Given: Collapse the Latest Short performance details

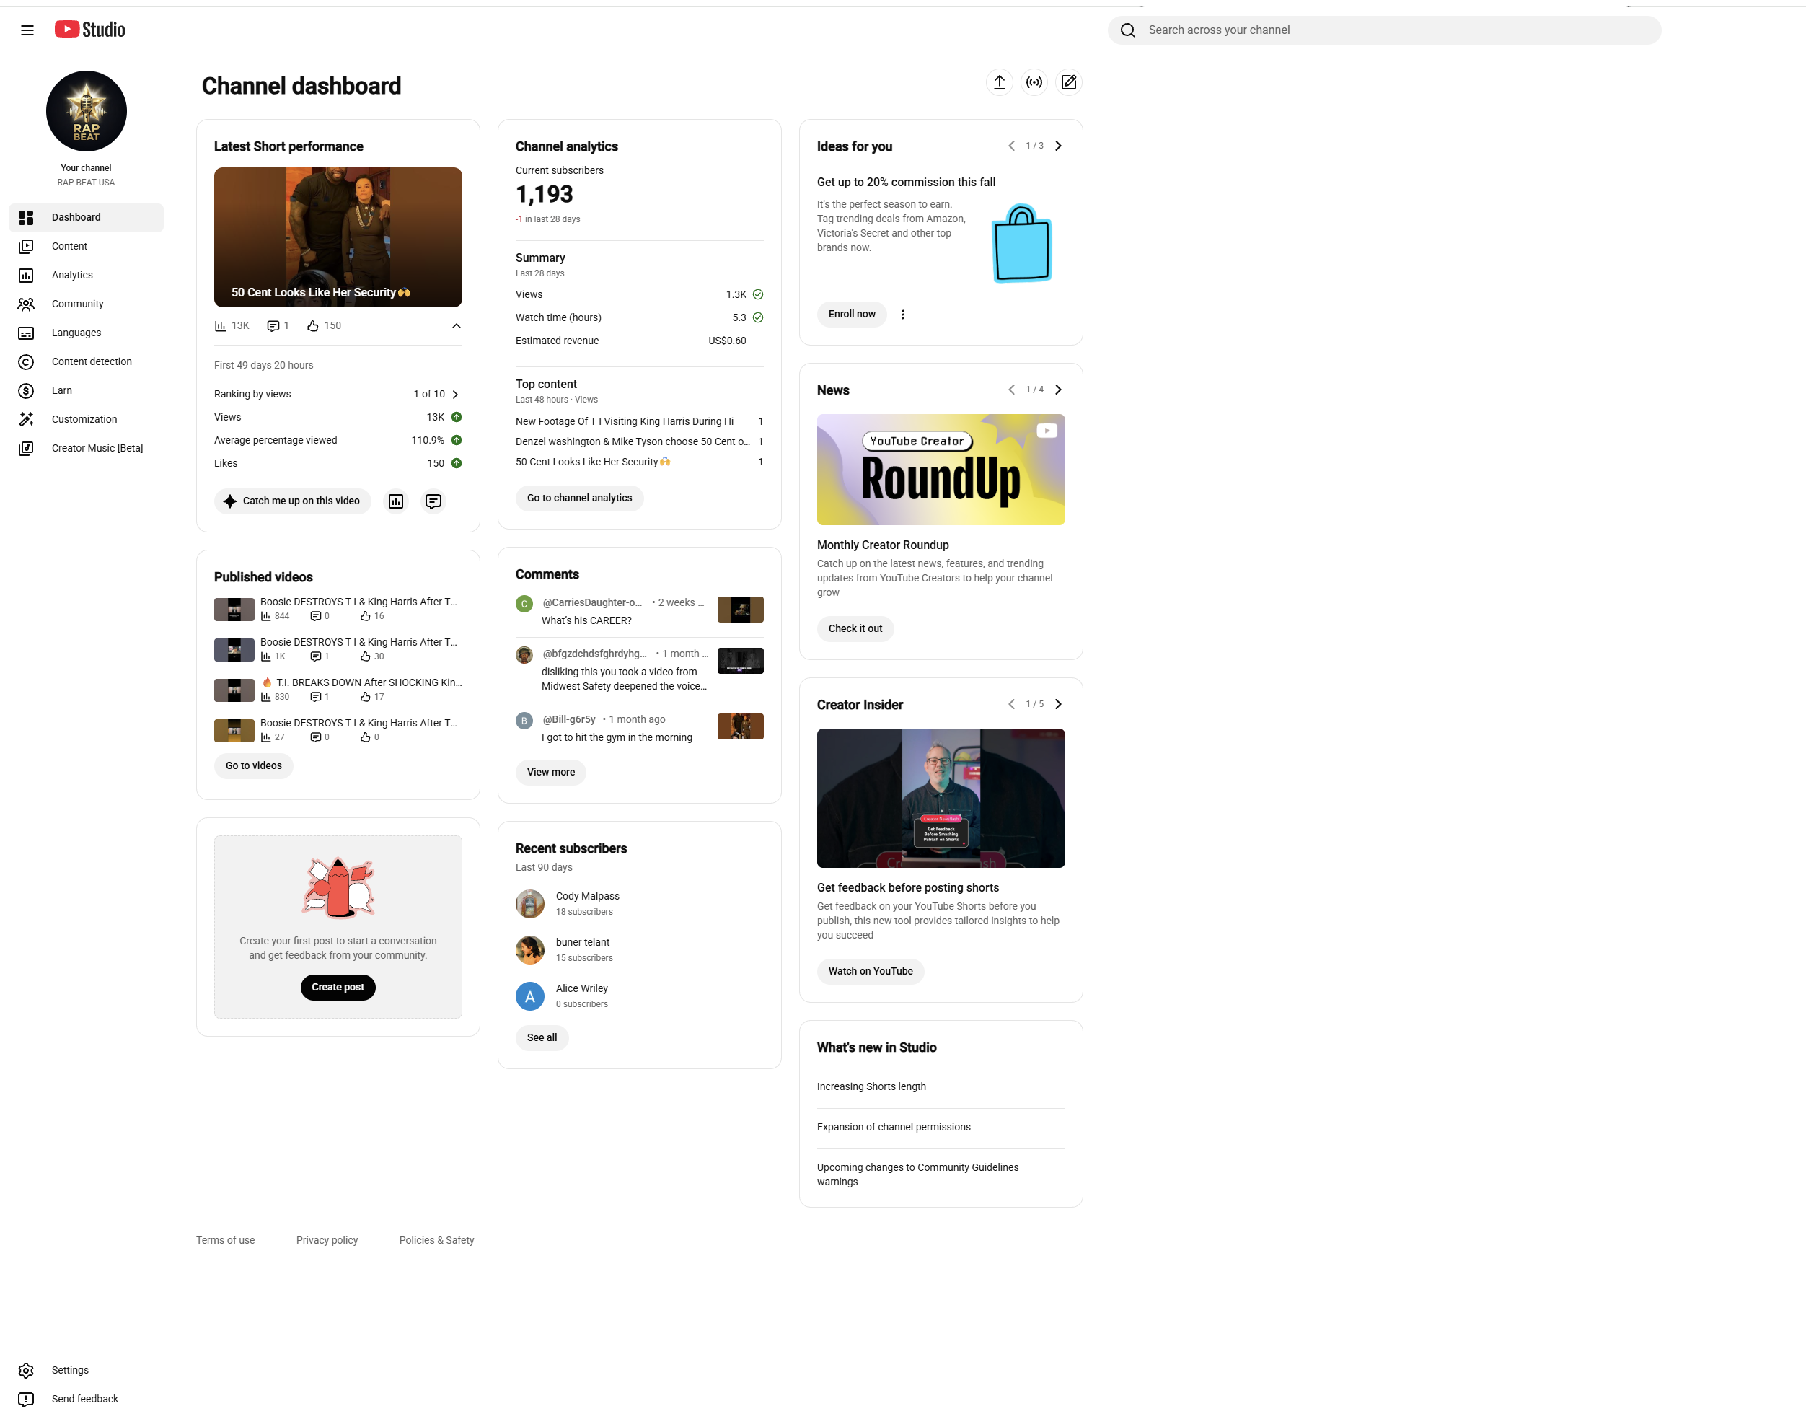Looking at the screenshot, I should click(x=456, y=325).
